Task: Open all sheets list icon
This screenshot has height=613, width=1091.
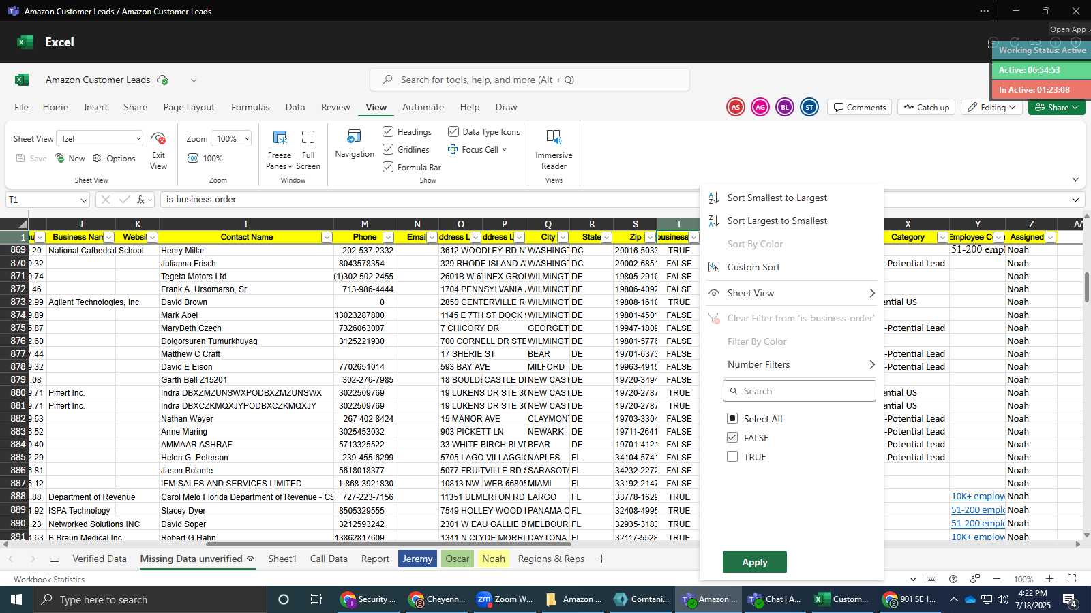Action: 55,559
